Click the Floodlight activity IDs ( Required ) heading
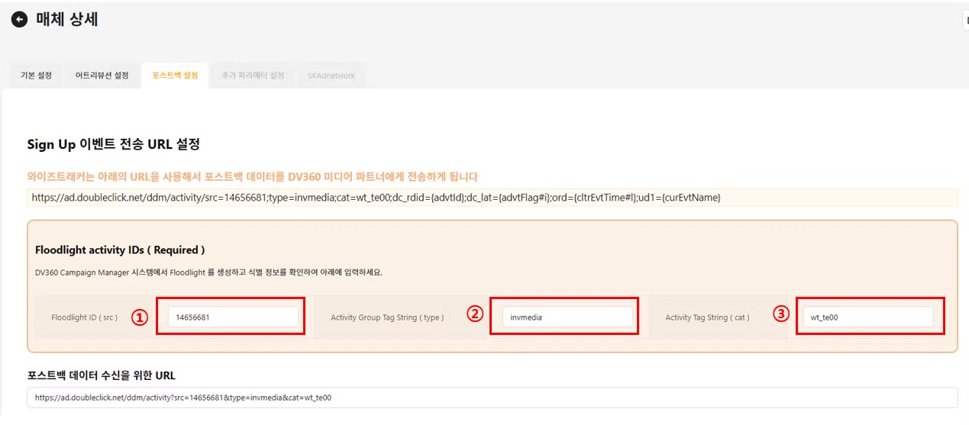Viewport: 969px width, 425px height. [120, 250]
